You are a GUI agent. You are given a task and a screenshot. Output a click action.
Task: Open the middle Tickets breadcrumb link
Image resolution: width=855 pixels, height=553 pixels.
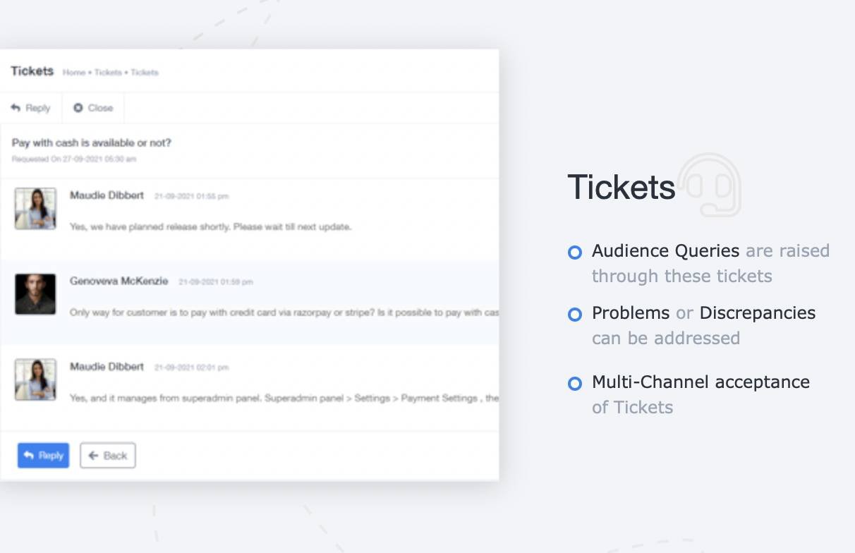[x=107, y=73]
